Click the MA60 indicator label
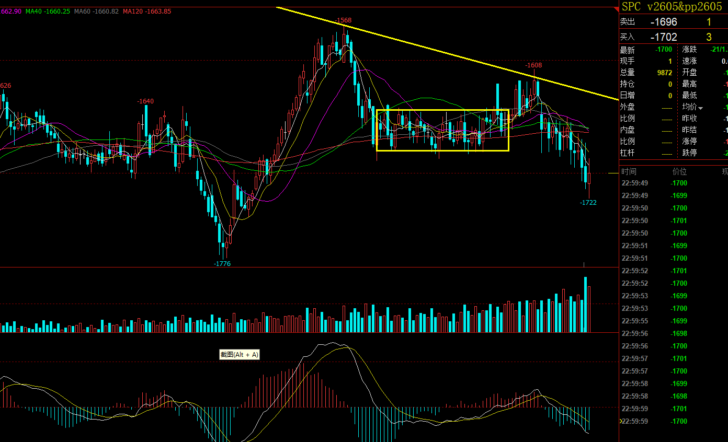Image resolution: width=728 pixels, height=442 pixels. (x=96, y=11)
